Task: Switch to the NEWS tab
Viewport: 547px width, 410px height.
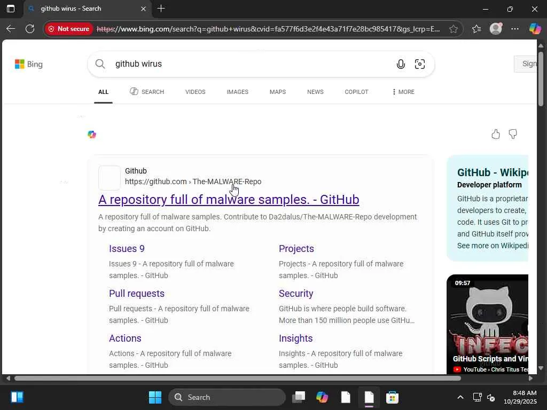Action: point(315,92)
